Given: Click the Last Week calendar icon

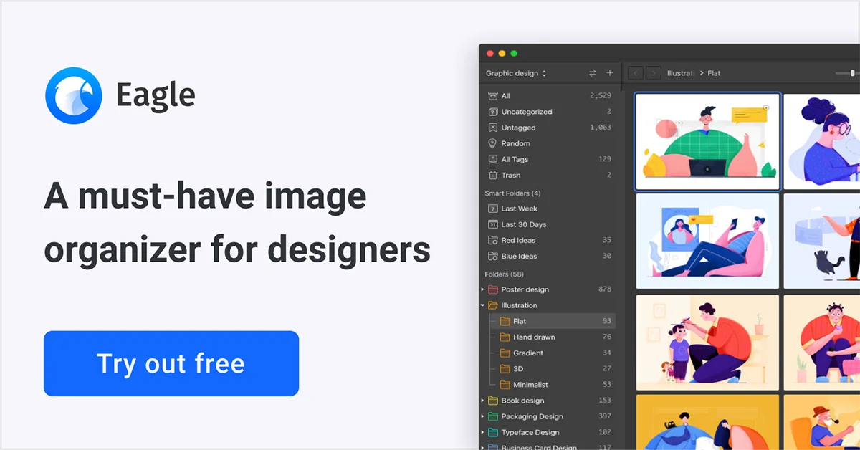Looking at the screenshot, I should pyautogui.click(x=492, y=209).
